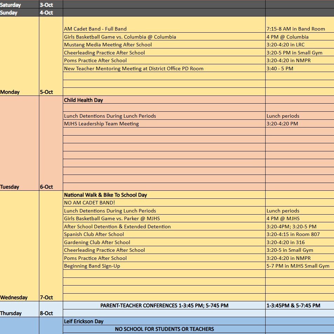The image size is (334, 334).
Task: Click 'MJHS Leadership Team Meeting' cell
Action: click(164, 124)
